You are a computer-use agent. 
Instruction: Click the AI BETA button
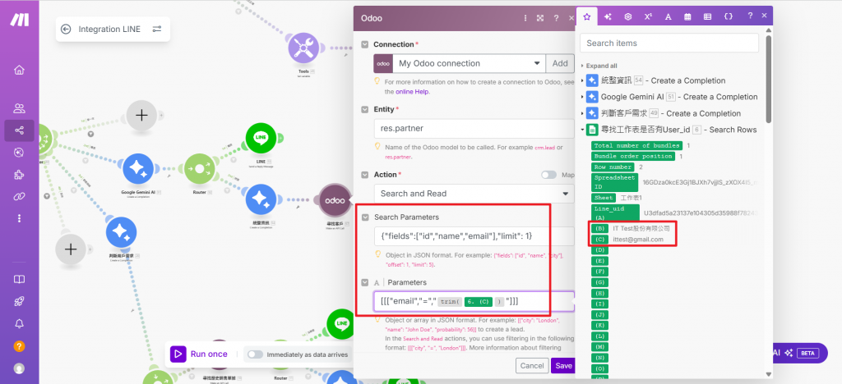[798, 353]
